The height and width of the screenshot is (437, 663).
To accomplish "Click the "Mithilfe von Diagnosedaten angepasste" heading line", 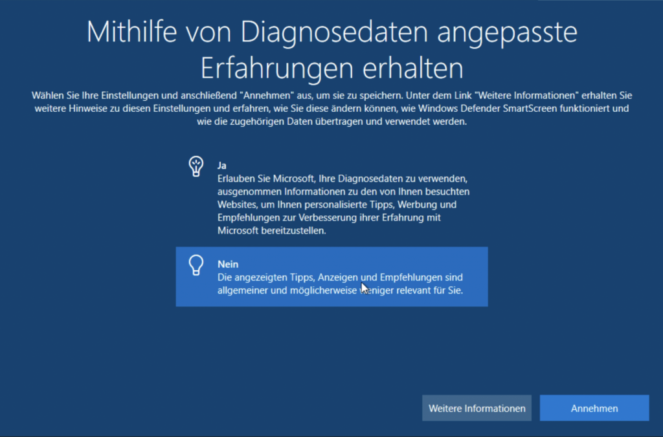I will click(x=331, y=32).
